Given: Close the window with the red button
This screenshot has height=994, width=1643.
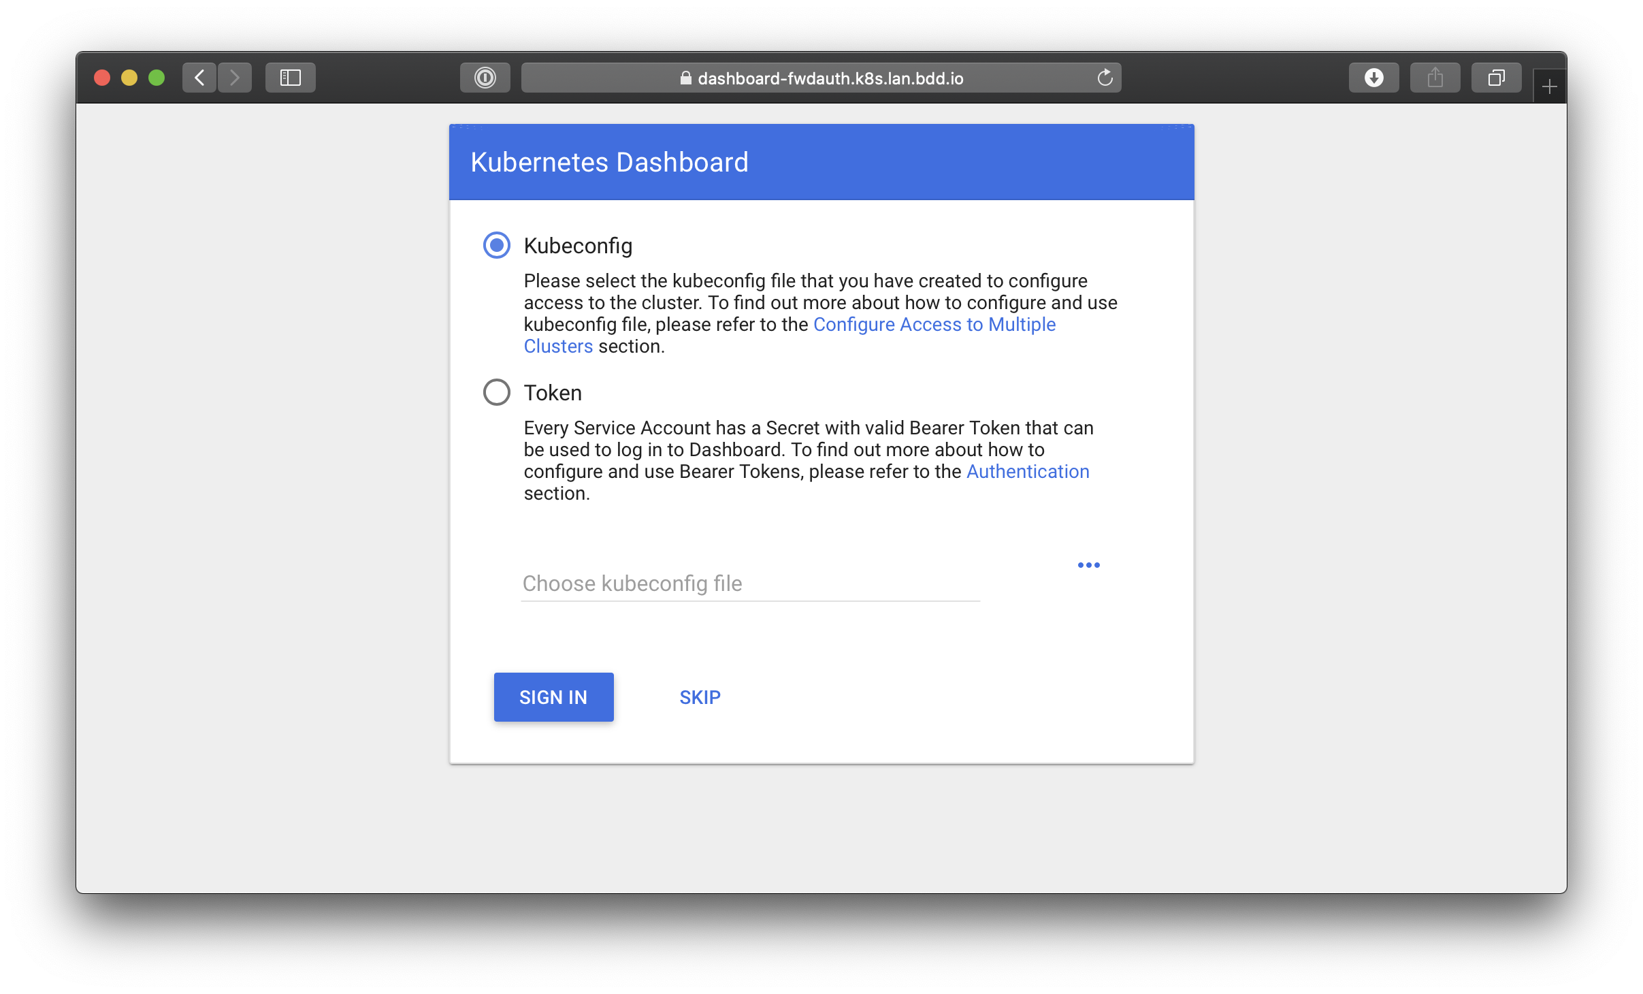Looking at the screenshot, I should point(102,78).
